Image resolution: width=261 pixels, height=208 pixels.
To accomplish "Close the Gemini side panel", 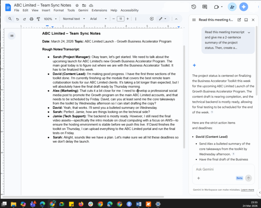I will click(253, 20).
